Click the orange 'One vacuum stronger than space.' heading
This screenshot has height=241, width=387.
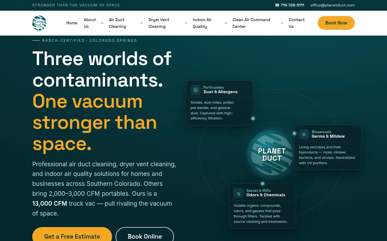[95, 123]
